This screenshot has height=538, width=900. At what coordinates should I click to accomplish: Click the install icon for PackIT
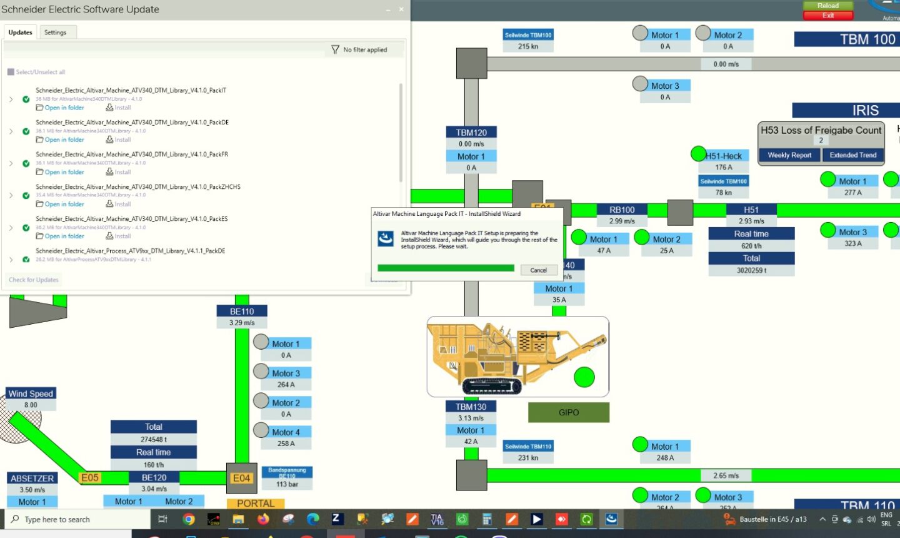(x=109, y=108)
